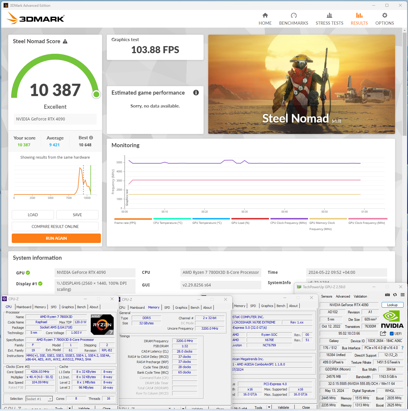
Task: Click Close button in third CPU-Z window
Action: coord(306,407)
